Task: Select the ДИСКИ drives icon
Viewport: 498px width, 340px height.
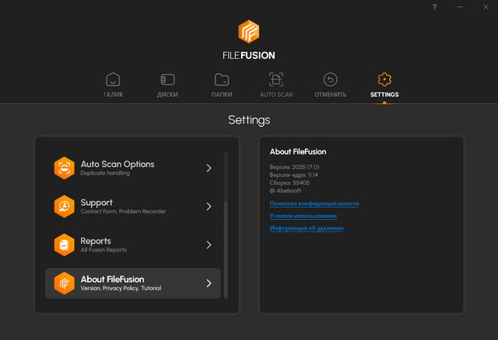Action: point(167,80)
